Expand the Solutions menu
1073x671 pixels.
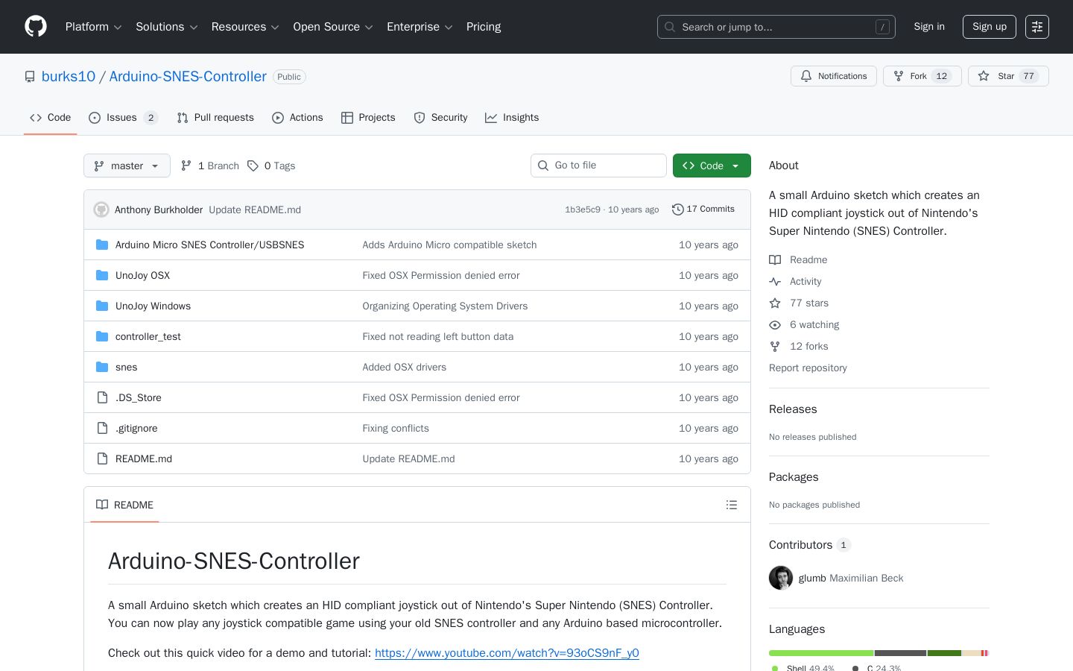(x=167, y=27)
